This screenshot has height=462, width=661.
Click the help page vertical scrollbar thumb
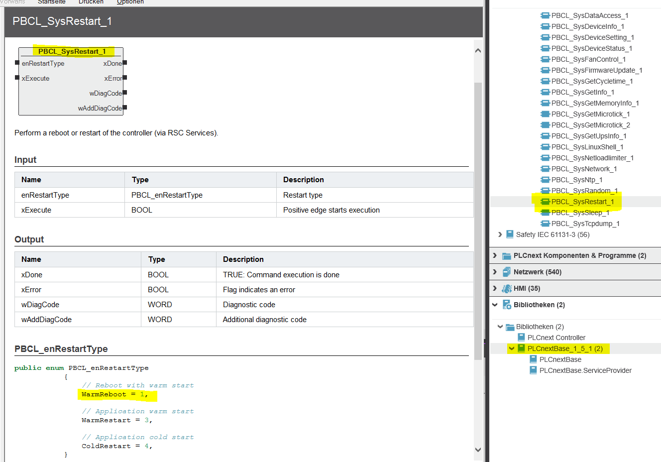click(478, 221)
